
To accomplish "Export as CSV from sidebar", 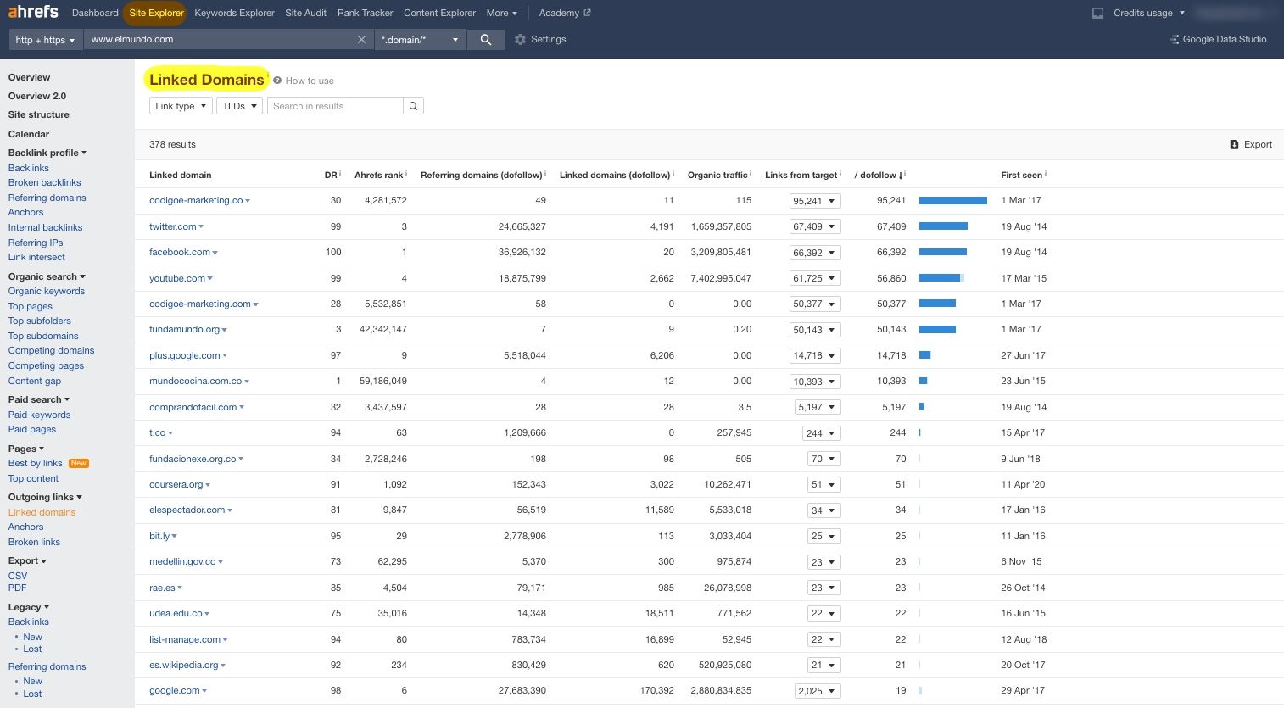I will coord(18,576).
